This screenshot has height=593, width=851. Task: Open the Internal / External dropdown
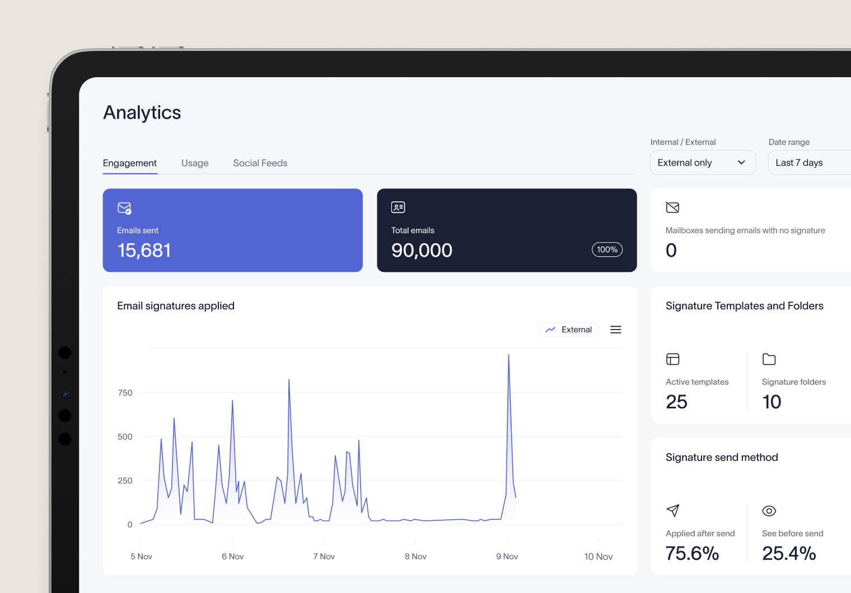[x=703, y=162]
